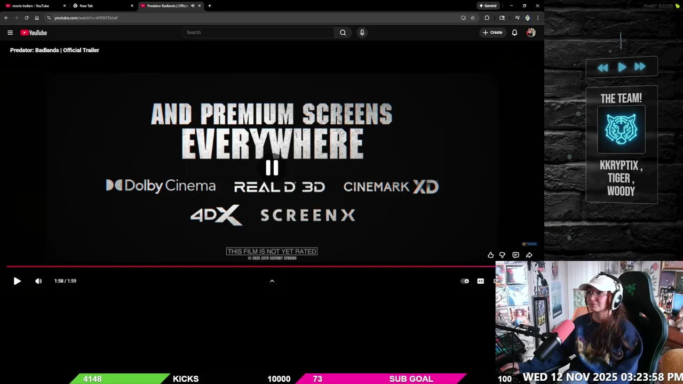Open the video comments icon
The width and height of the screenshot is (683, 384).
[x=515, y=255]
